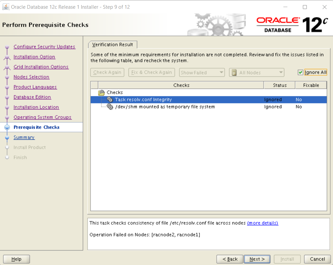Click the disabled Finish step
Viewport: 333px width, 265px height.
point(20,158)
